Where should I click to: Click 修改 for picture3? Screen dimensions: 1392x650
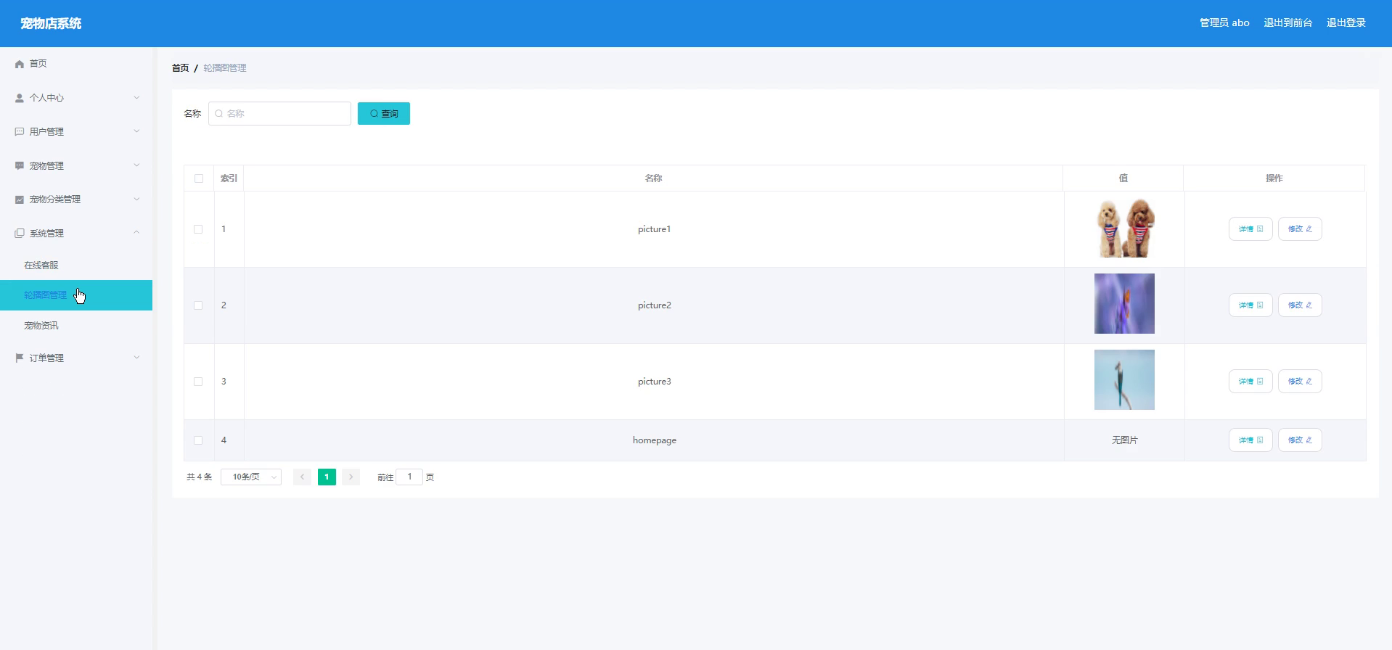pos(1300,382)
